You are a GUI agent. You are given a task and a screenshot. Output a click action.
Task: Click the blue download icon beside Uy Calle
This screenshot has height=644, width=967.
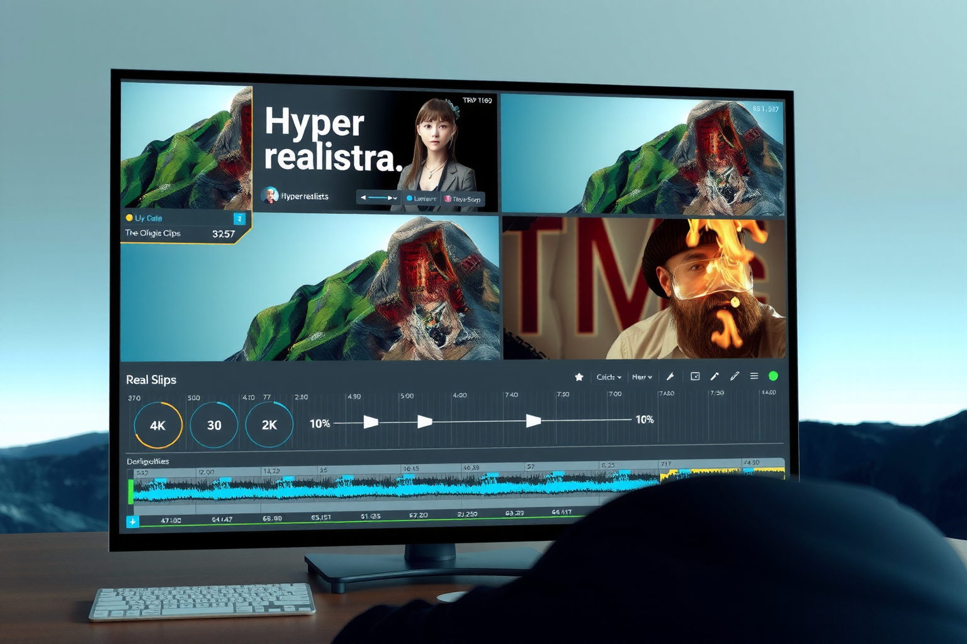[239, 218]
